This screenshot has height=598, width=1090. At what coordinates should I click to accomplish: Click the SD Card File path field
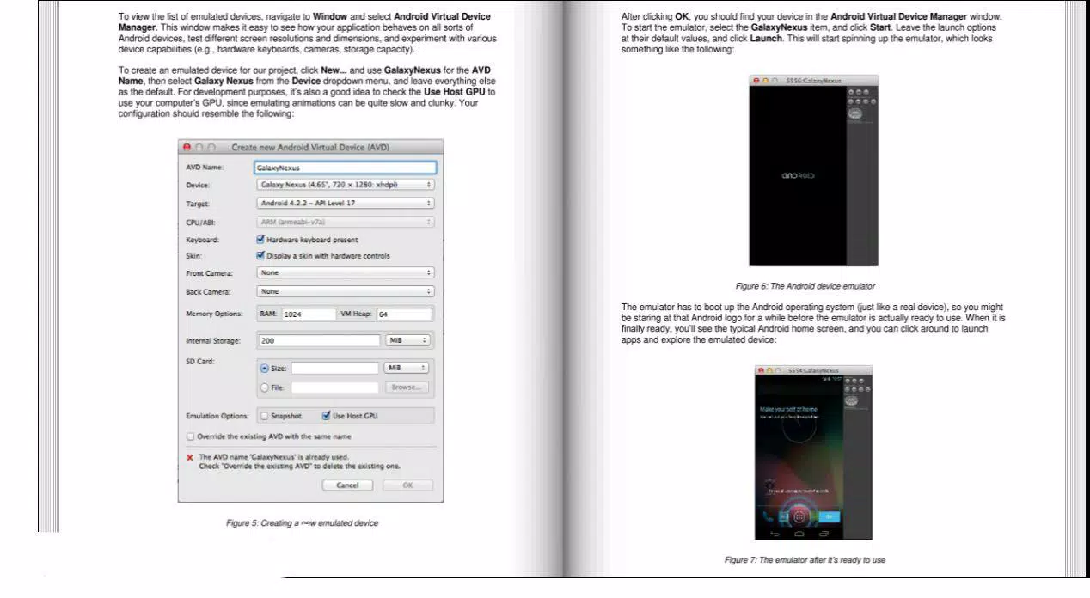tap(334, 387)
